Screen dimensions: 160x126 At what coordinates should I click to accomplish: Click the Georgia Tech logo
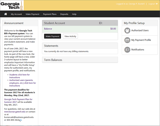pyautogui.click(x=12, y=5)
